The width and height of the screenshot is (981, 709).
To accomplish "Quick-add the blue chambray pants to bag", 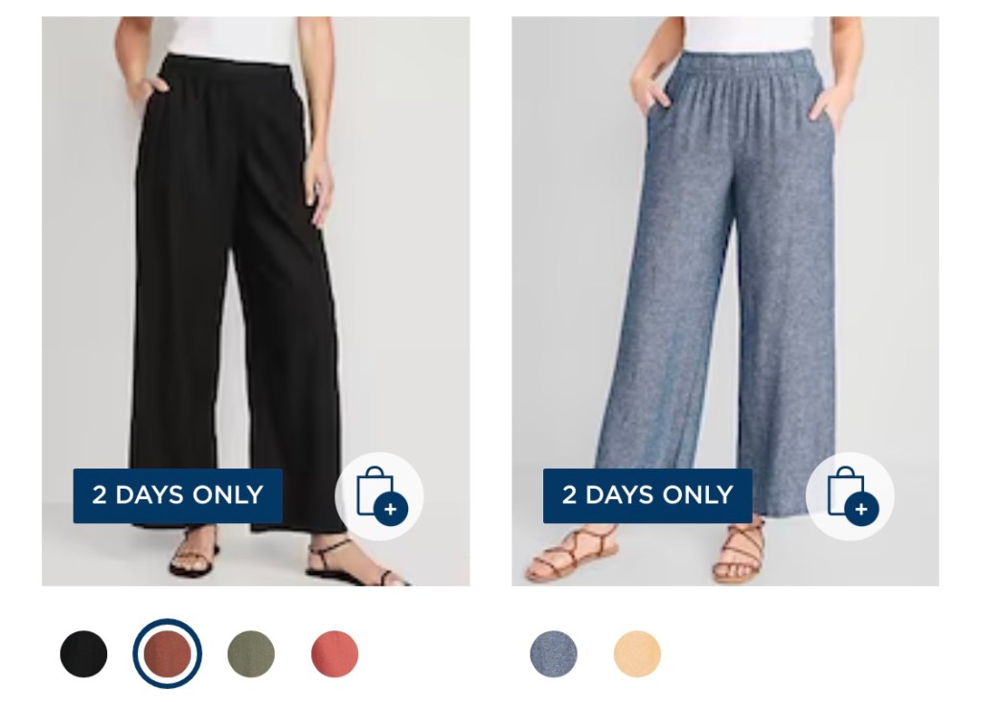I will click(850, 496).
